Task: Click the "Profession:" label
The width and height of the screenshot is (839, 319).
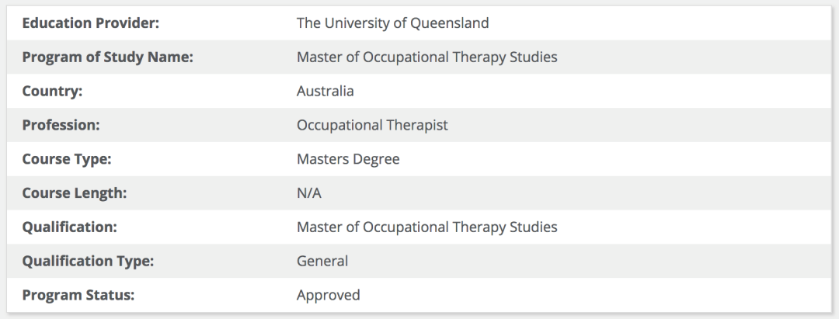Action: tap(61, 125)
